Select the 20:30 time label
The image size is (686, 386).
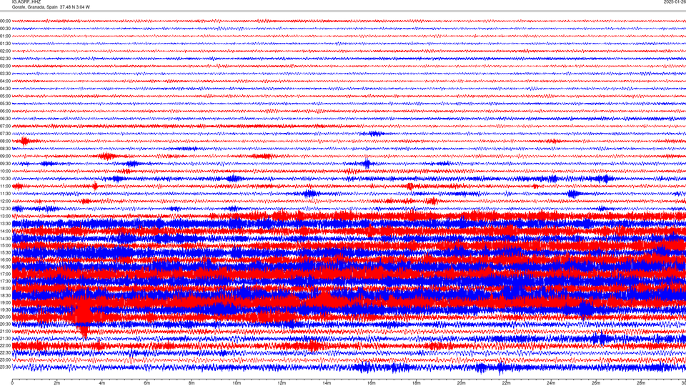point(5,324)
